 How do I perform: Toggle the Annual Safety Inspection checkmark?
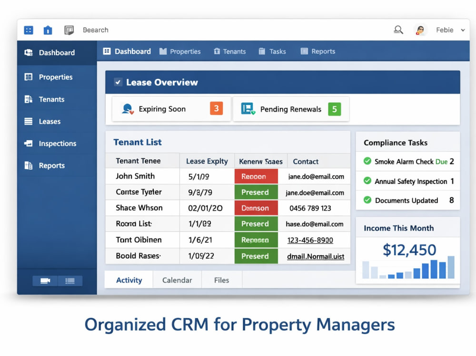point(367,181)
